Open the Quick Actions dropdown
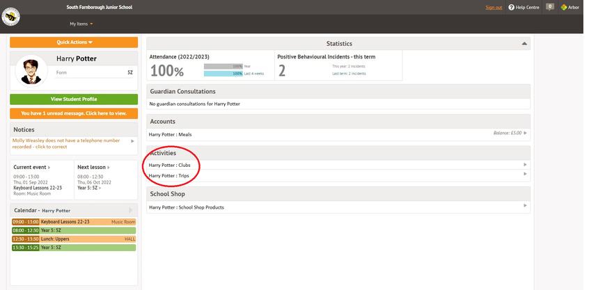This screenshot has height=290, width=589. coord(74,42)
